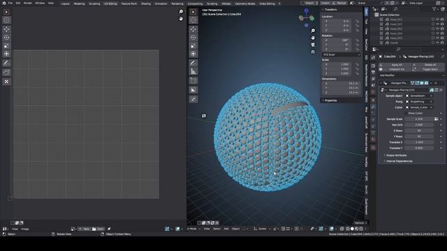Click pan hand icon in UV editor
The width and height of the screenshot is (447, 251).
click(x=181, y=19)
